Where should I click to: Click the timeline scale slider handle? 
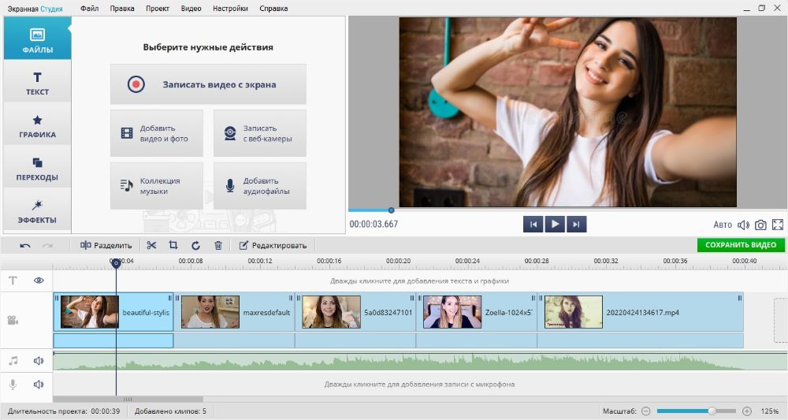pos(712,411)
